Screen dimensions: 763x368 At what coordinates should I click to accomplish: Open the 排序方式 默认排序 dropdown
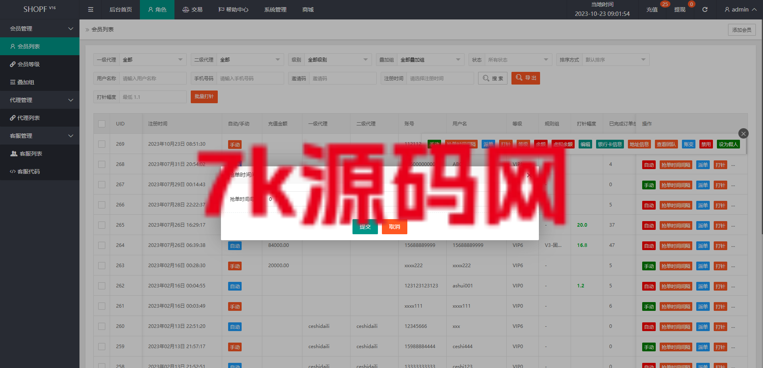(616, 60)
